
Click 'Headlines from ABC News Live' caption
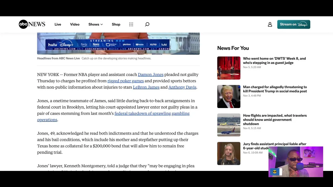59,58
